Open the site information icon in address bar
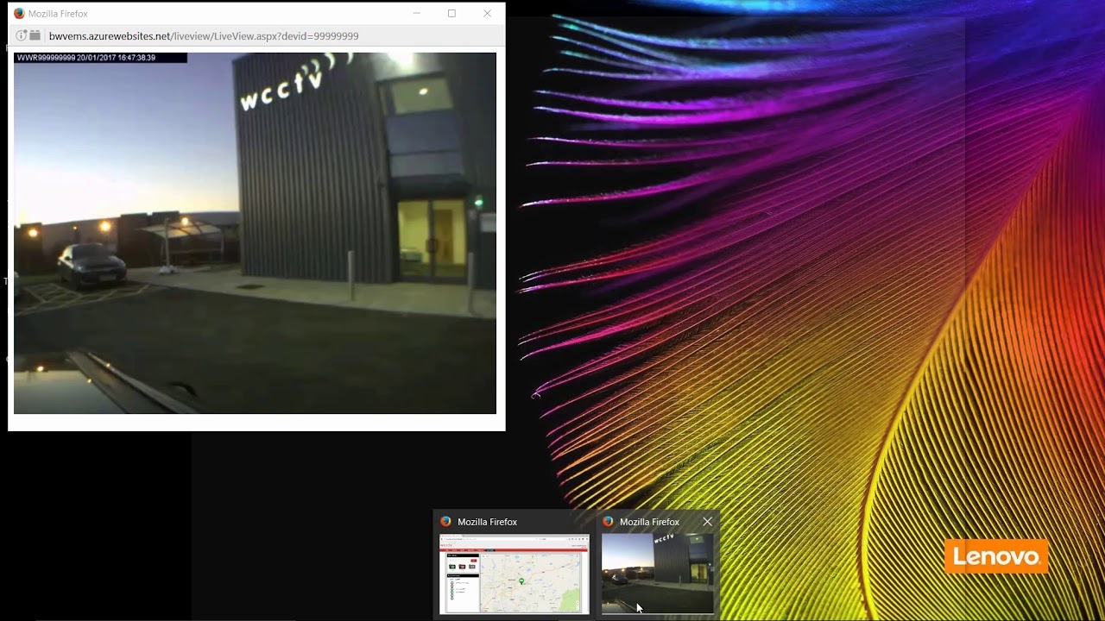Image resolution: width=1105 pixels, height=621 pixels. coord(22,36)
